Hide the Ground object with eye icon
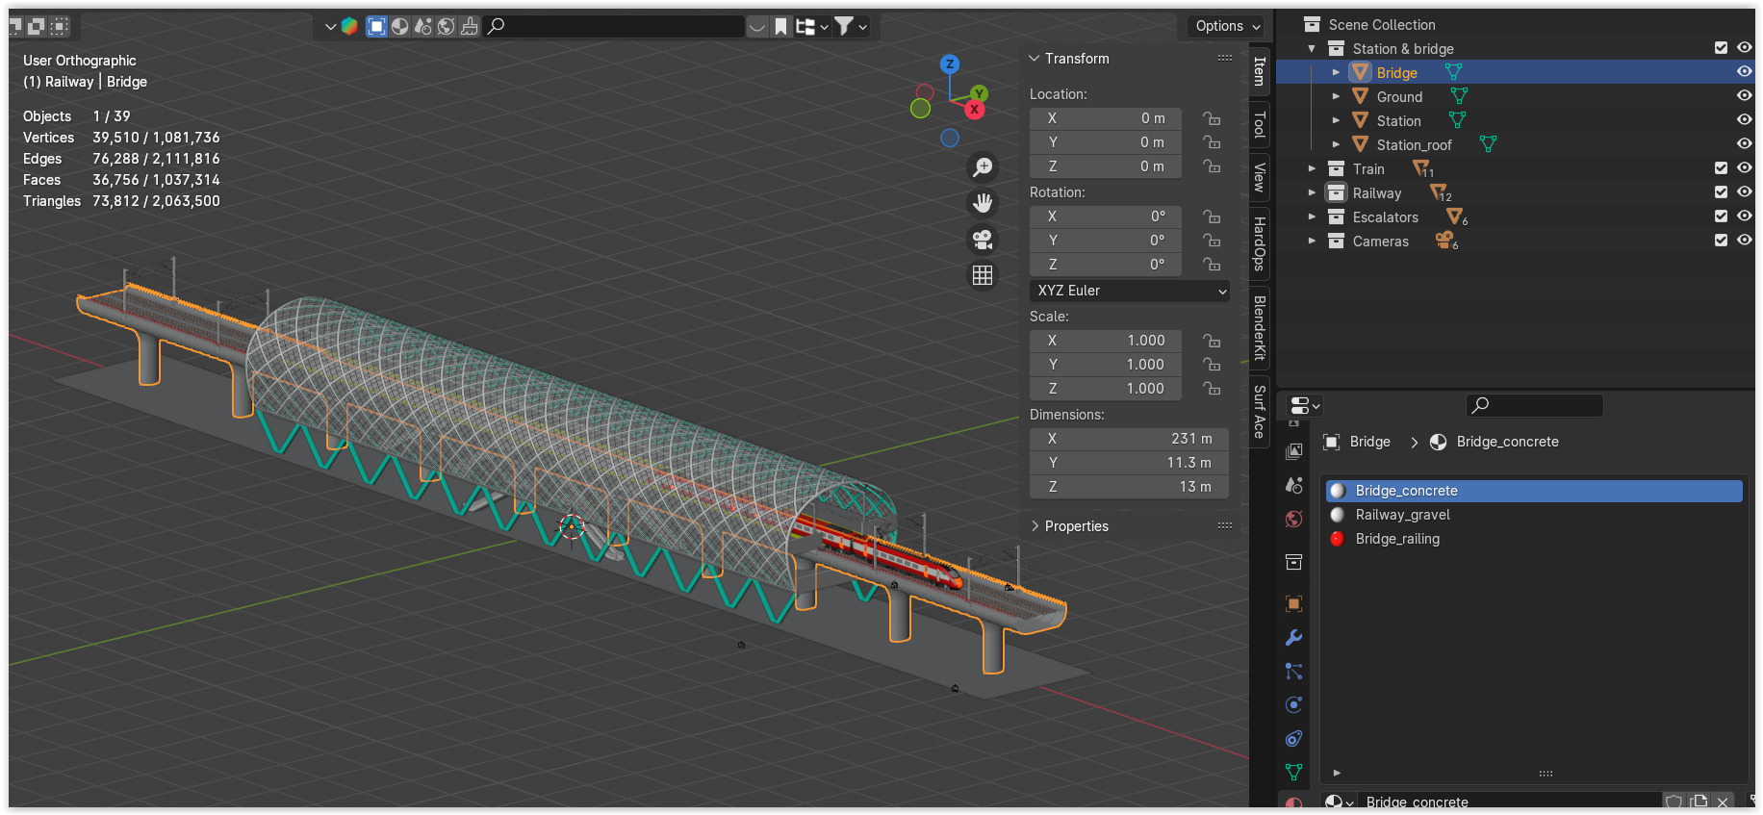 (x=1744, y=96)
